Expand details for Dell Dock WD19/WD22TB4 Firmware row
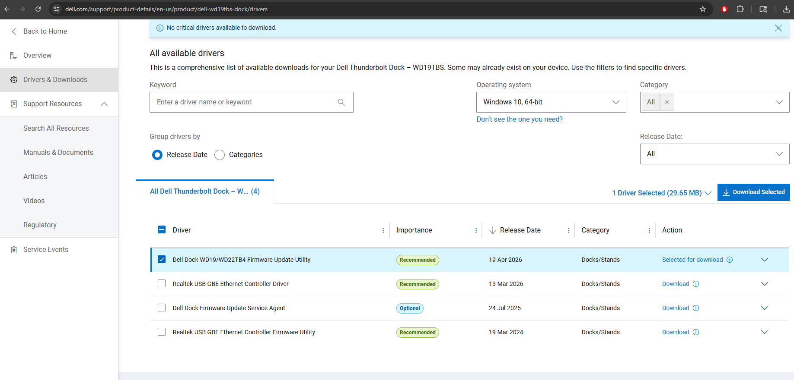This screenshot has width=794, height=380. click(x=764, y=260)
